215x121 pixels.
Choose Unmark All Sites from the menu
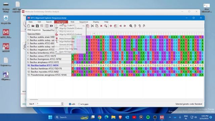point(66,45)
